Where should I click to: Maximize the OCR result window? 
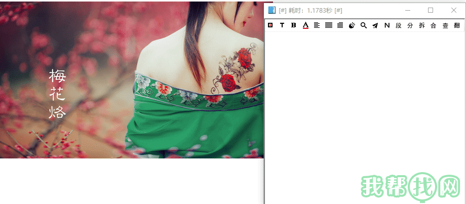431,10
